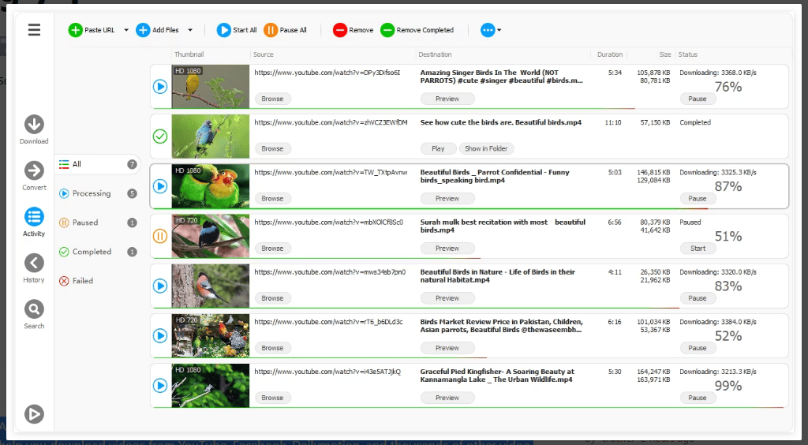Click the Pied Kingfisher video thumbnail
Screen dimensions: 808x445
(x=210, y=385)
